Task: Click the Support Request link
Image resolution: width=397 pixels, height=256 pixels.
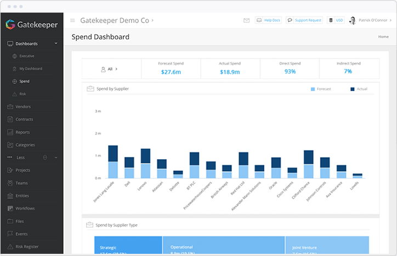Action: click(308, 20)
